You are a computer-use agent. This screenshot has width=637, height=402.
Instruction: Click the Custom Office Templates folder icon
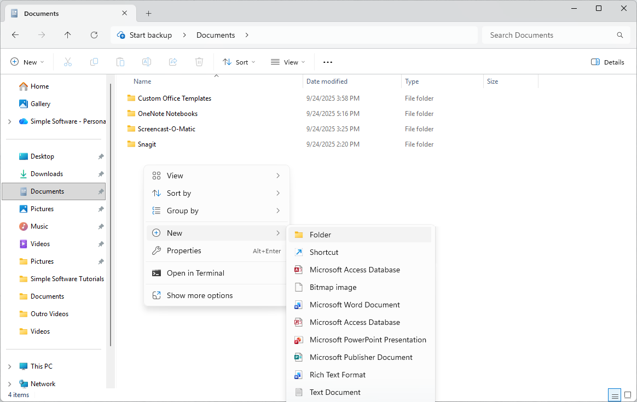click(x=131, y=98)
